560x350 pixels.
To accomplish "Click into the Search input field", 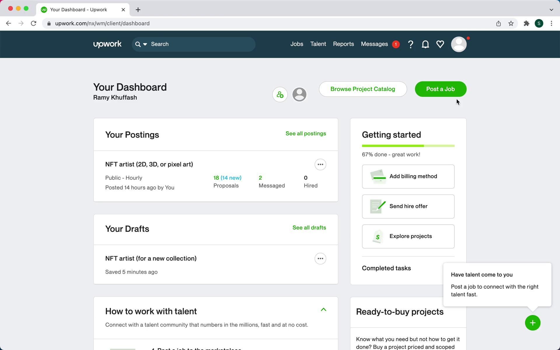I will [201, 44].
